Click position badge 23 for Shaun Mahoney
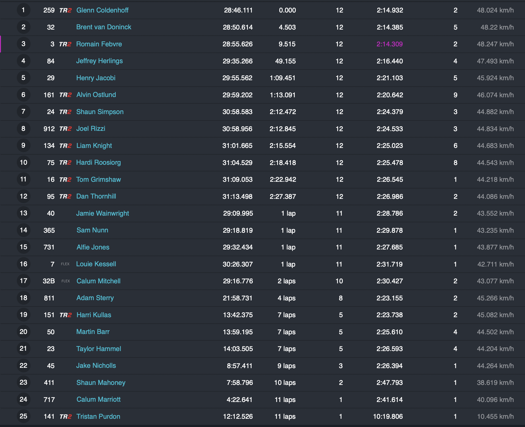Image resolution: width=525 pixels, height=427 pixels. click(24, 382)
